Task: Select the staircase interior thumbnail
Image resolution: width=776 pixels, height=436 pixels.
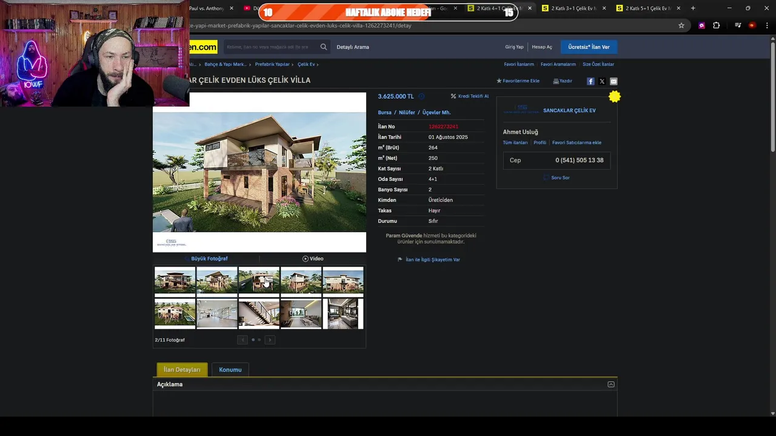Action: point(259,314)
